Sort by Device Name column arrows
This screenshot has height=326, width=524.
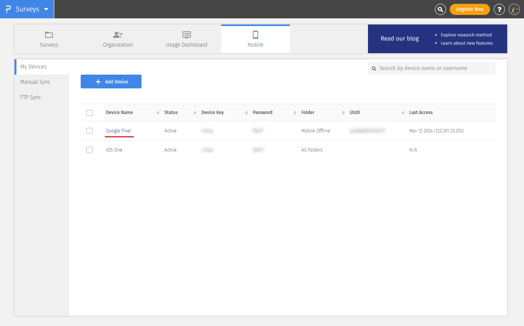pyautogui.click(x=158, y=112)
